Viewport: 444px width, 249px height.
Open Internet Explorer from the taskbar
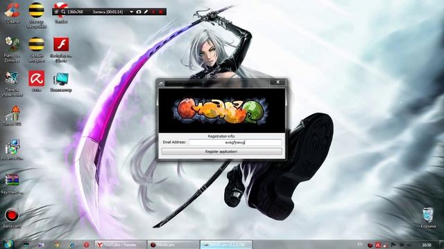[x=71, y=245]
